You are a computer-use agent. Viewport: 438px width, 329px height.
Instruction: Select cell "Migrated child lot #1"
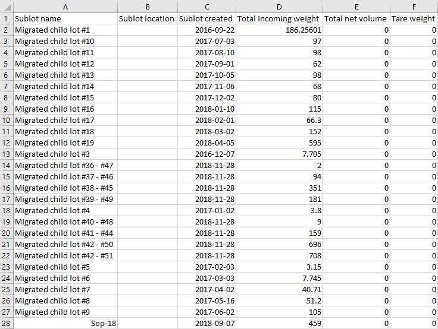pos(65,30)
